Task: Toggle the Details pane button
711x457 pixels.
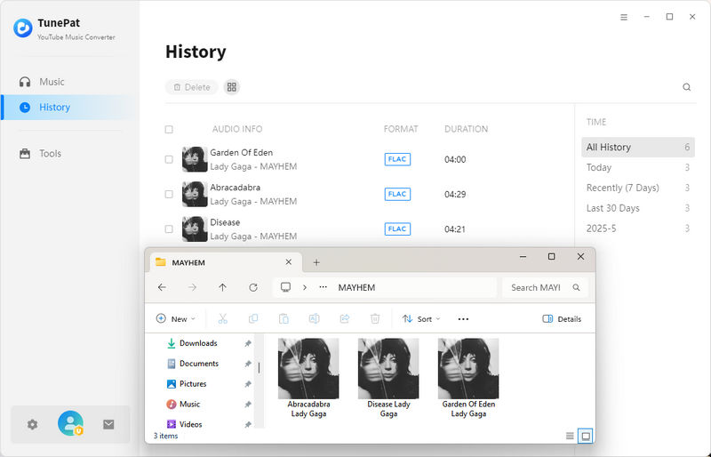Action: [562, 319]
